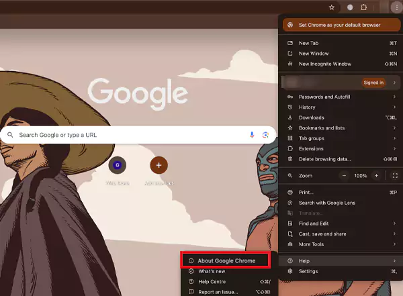The height and width of the screenshot is (296, 403).
Task: Expand the Passwords and Autofill submenu
Action: tap(342, 97)
